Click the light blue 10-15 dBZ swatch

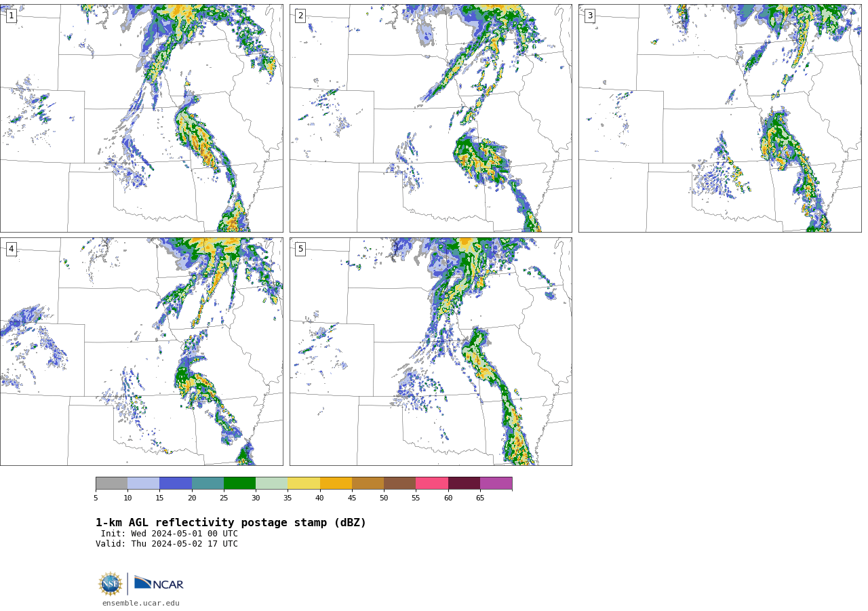(144, 484)
